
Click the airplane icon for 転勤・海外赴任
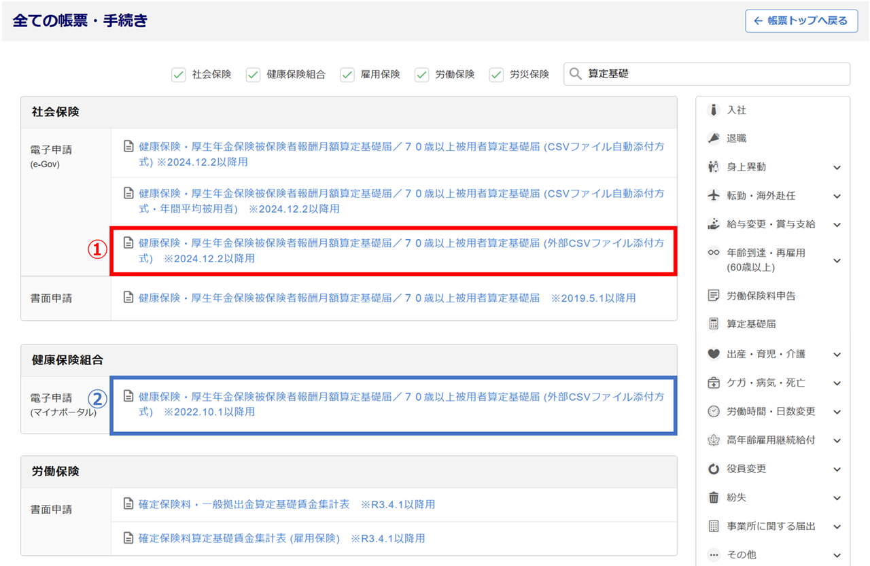714,196
